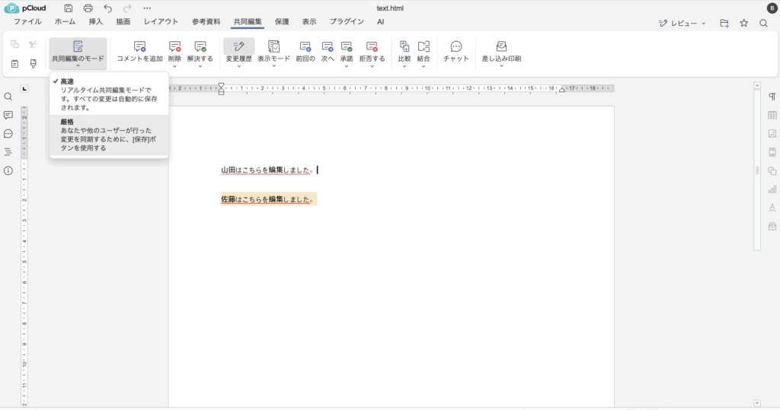Open shape settings in right sidebar
This screenshot has height=410, width=780.
(772, 171)
